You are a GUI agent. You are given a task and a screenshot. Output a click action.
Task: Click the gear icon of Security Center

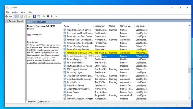[x=65, y=82]
